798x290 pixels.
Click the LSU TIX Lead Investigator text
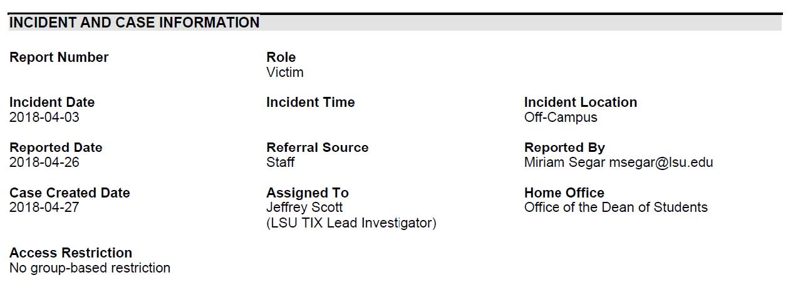(x=351, y=223)
